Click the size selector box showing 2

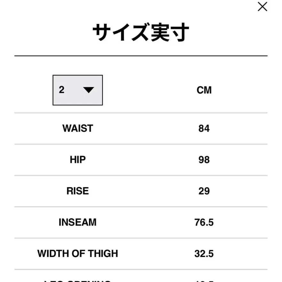point(77,90)
